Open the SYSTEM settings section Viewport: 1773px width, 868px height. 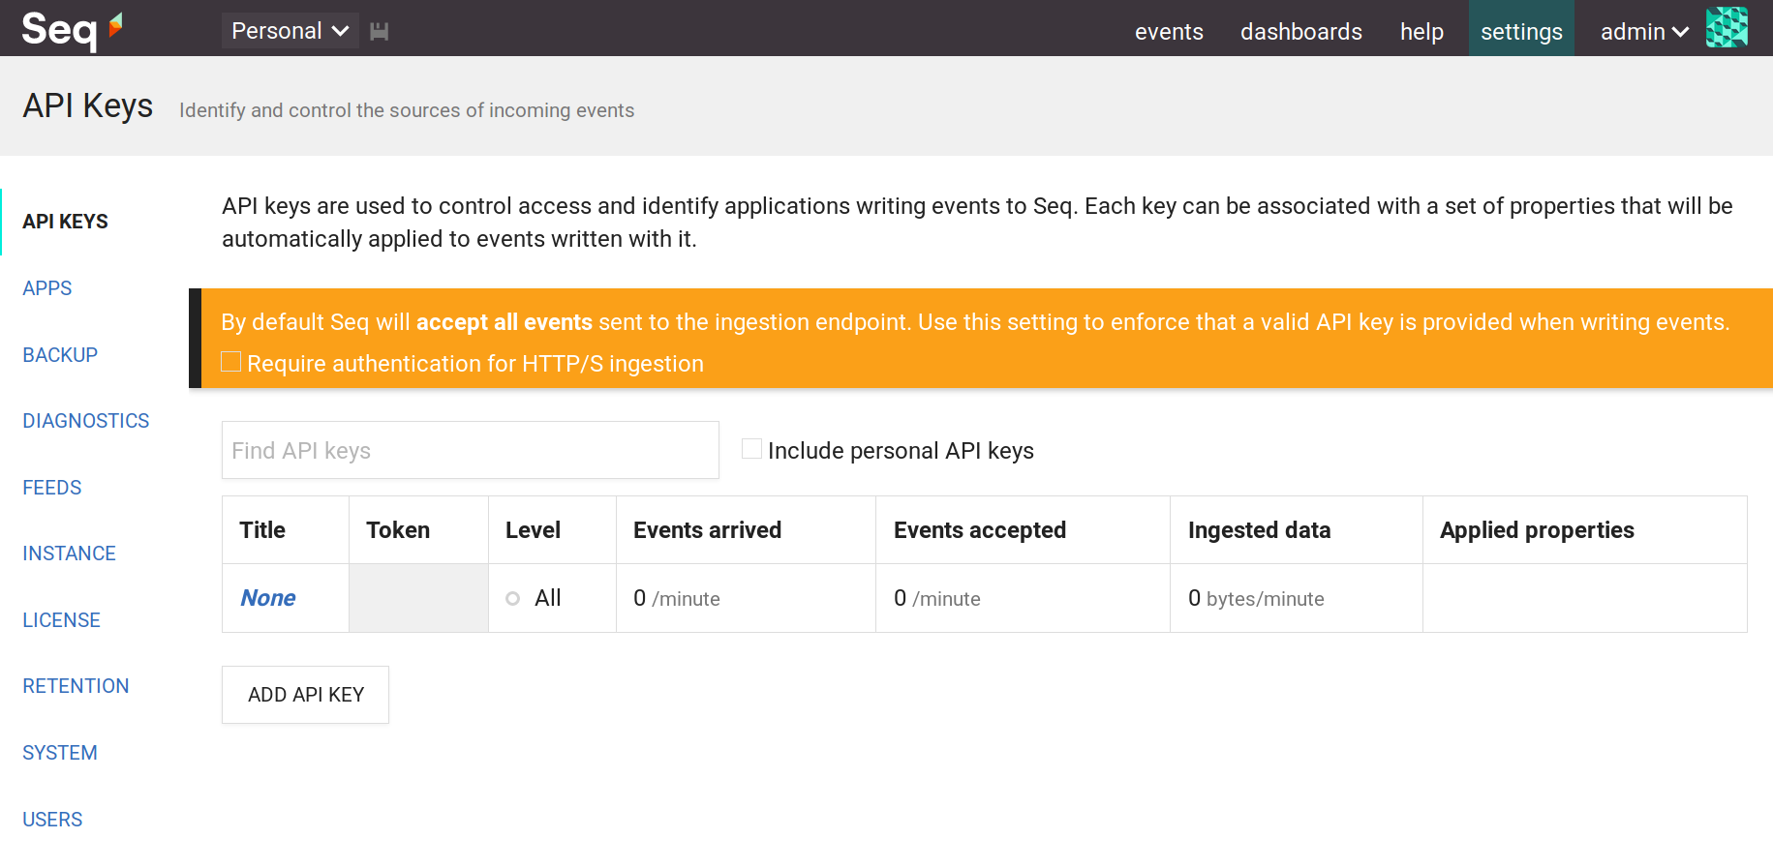[60, 753]
